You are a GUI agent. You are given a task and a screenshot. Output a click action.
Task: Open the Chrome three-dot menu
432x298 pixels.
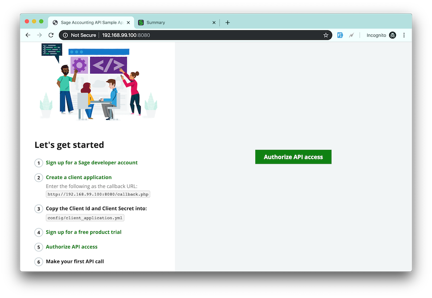[404, 35]
